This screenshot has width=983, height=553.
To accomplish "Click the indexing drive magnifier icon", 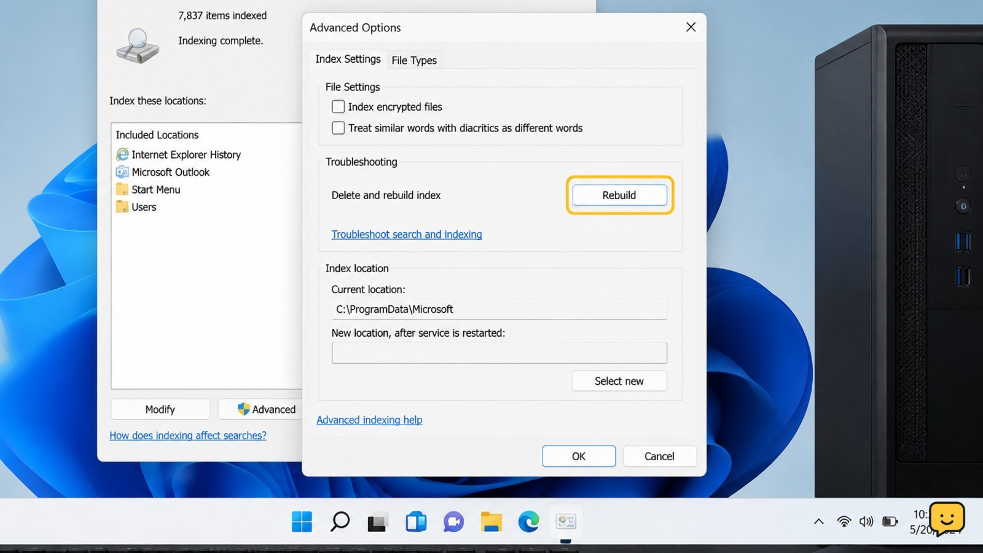I will pos(138,46).
